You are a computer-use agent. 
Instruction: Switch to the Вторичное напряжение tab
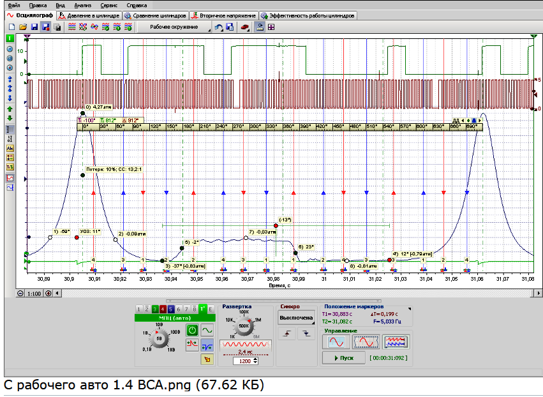click(225, 15)
